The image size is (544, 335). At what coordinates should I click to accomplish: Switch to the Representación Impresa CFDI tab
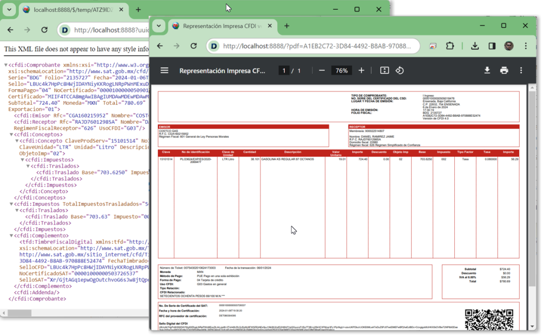point(218,26)
